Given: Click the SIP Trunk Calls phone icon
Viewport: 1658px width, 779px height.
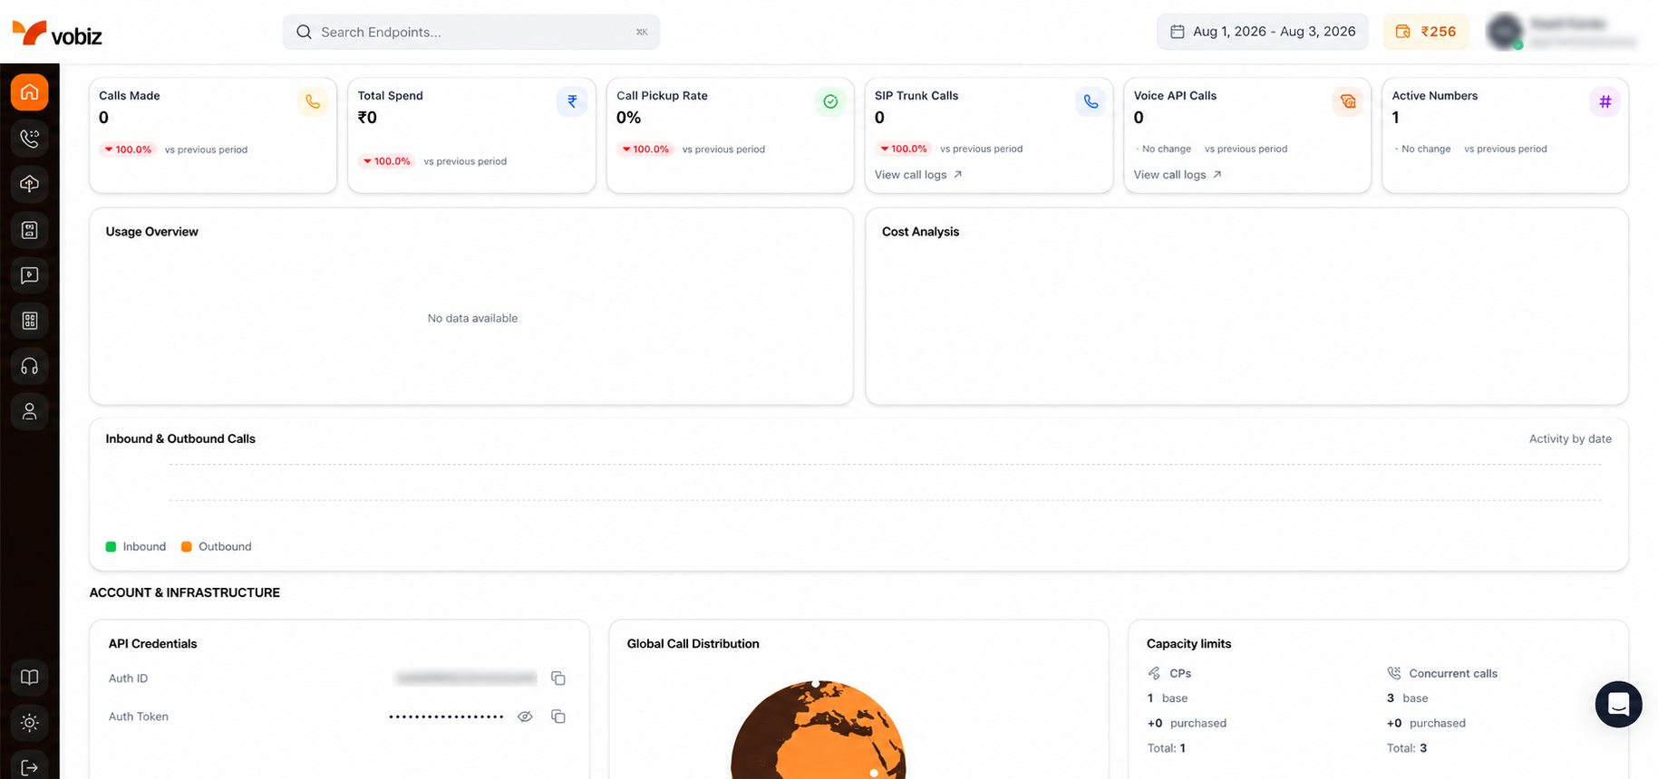Looking at the screenshot, I should (1091, 102).
